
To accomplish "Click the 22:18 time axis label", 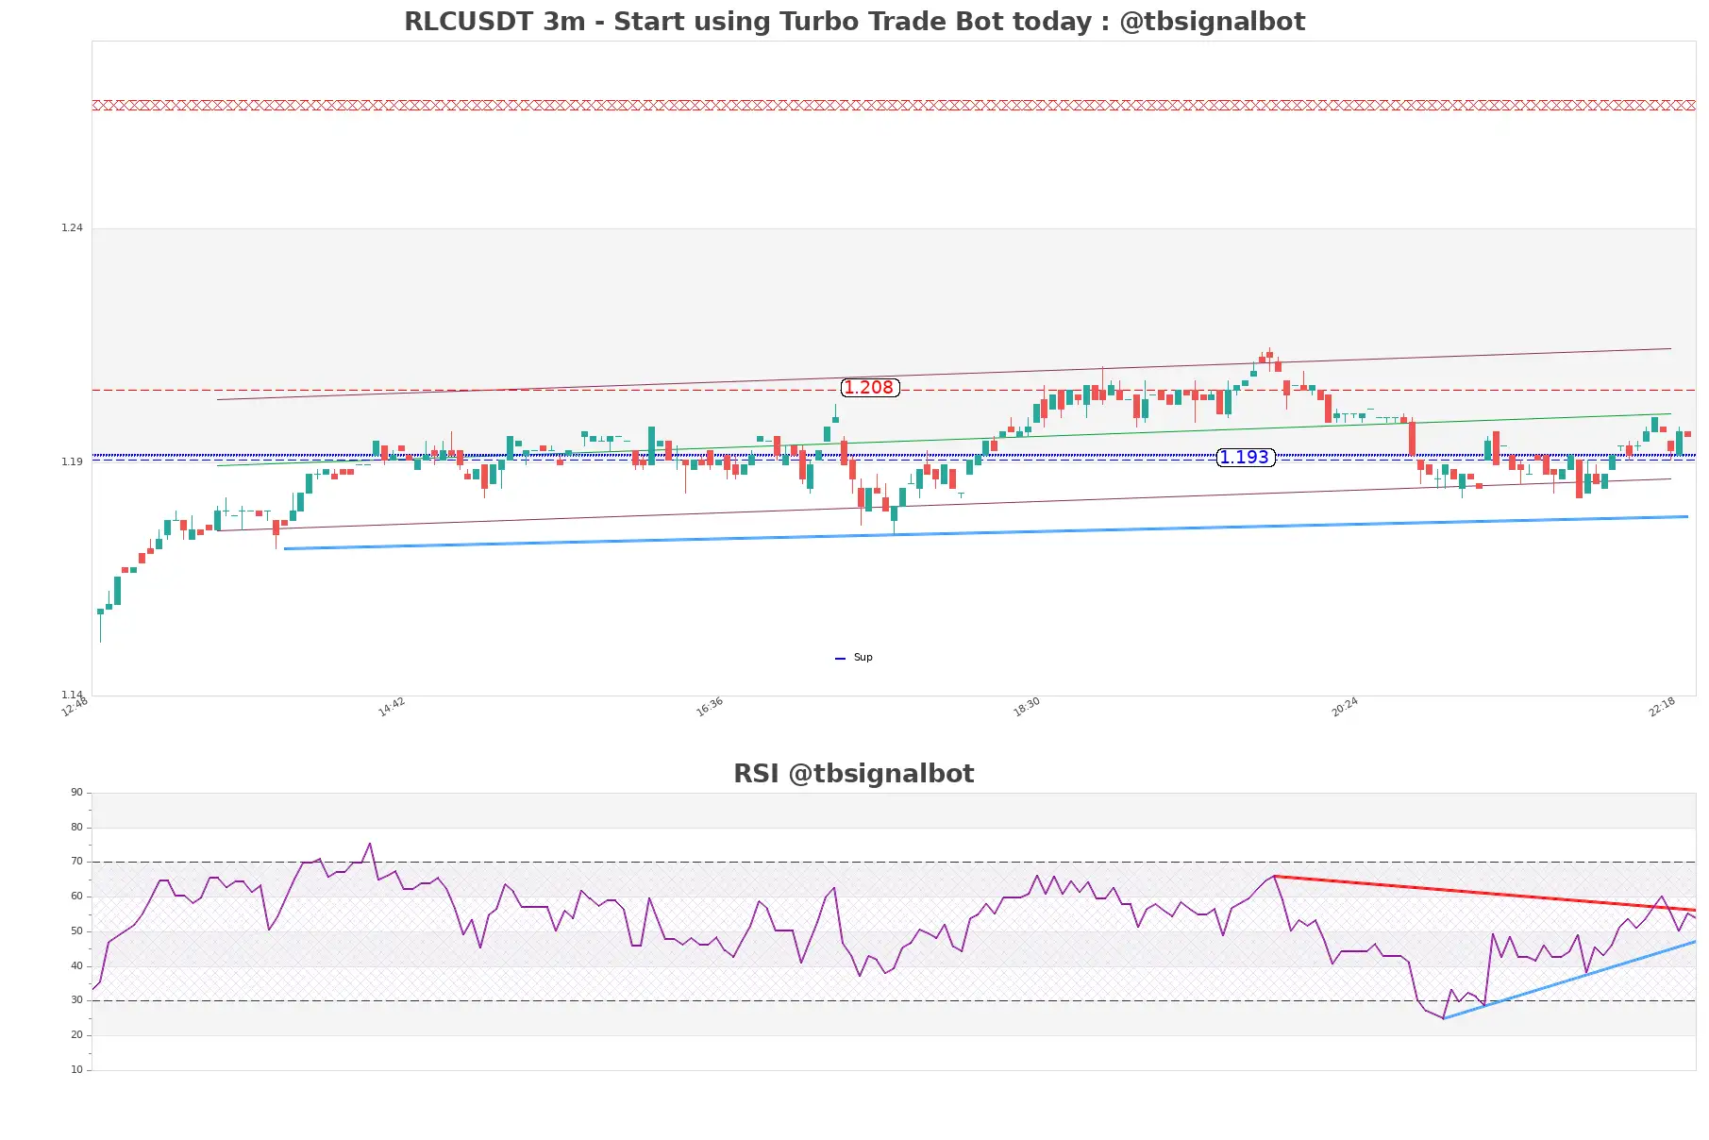I will (x=1662, y=707).
